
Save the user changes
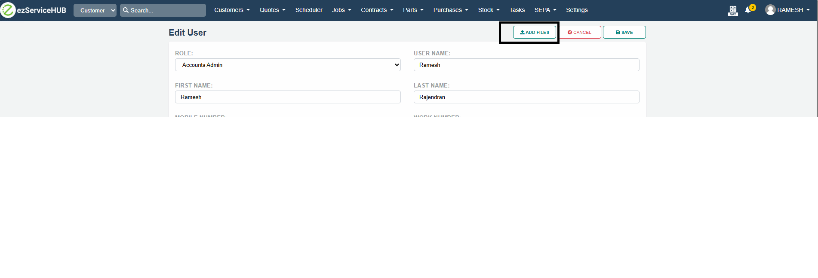coord(624,32)
